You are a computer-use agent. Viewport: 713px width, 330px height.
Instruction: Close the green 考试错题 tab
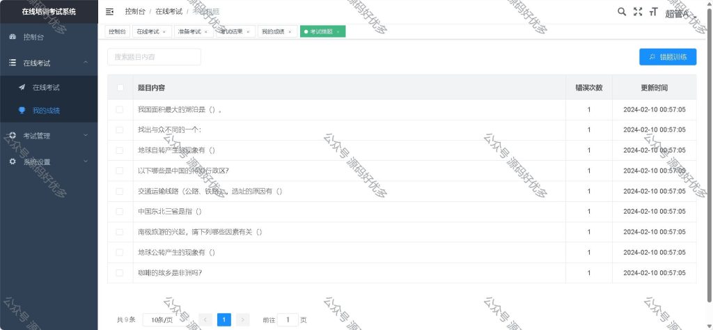pos(338,32)
